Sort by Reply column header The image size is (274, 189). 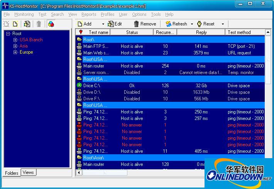[x=201, y=32]
